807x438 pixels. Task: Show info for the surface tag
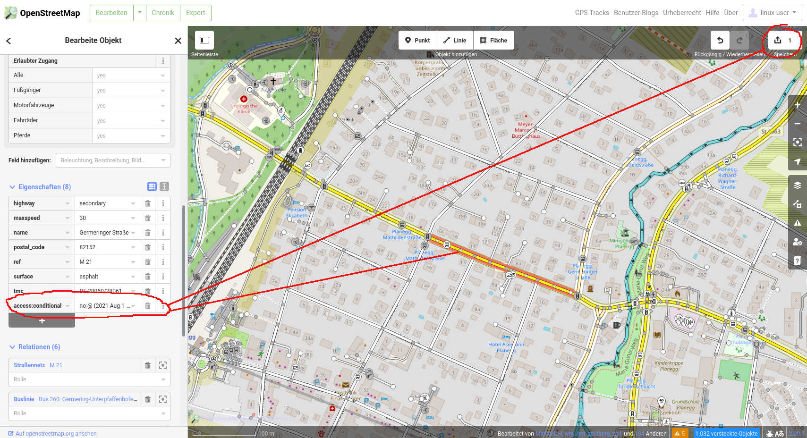(x=163, y=277)
